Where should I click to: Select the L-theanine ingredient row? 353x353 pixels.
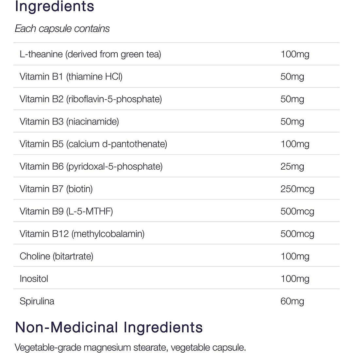pos(90,54)
